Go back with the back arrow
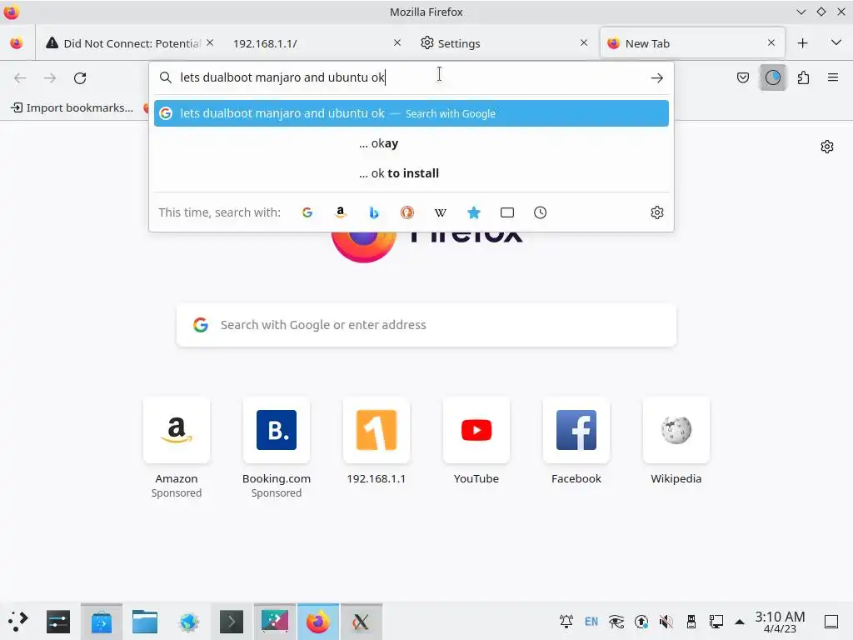The width and height of the screenshot is (853, 640). pos(20,77)
